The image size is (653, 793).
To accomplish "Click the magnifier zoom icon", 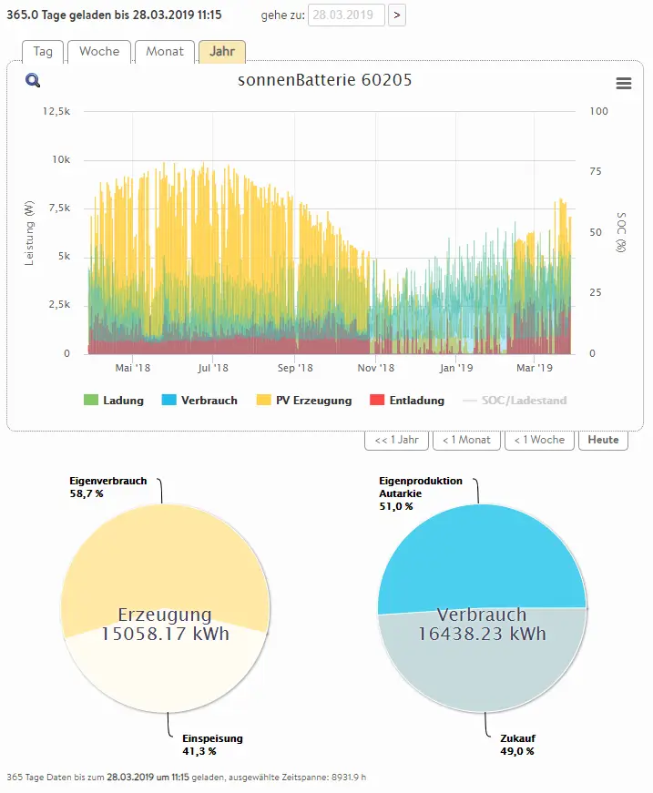I will [x=33, y=81].
